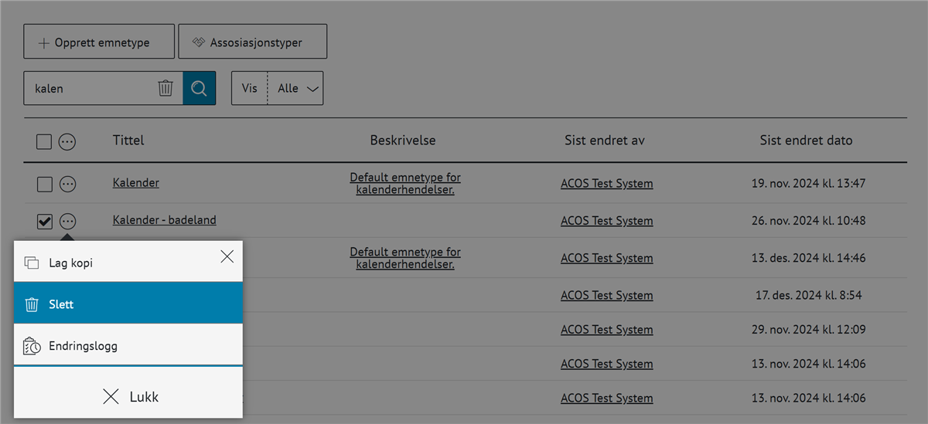The width and height of the screenshot is (928, 424).
Task: Uncheck the Kalender - badeland checkbox
Action: tap(44, 222)
